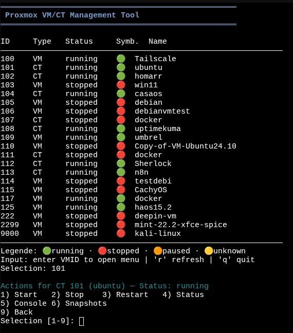
Task: Click the Type column header
Action: pos(42,41)
